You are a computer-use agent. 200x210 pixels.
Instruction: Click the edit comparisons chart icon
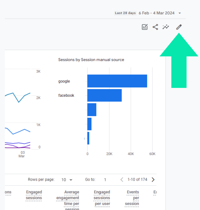pos(145,27)
